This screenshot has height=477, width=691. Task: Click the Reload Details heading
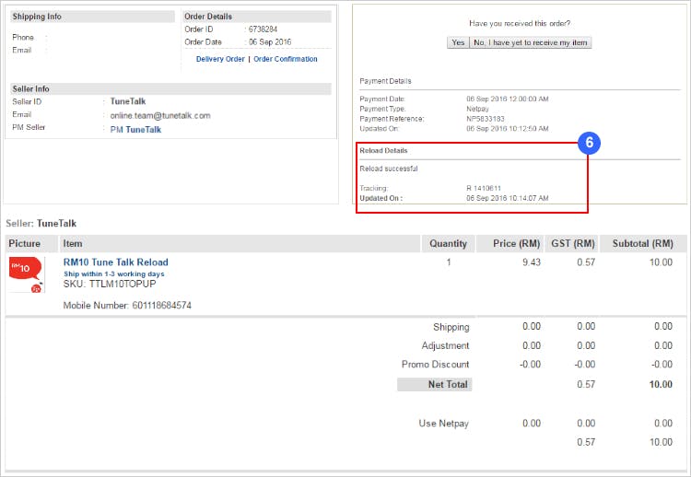tap(383, 151)
